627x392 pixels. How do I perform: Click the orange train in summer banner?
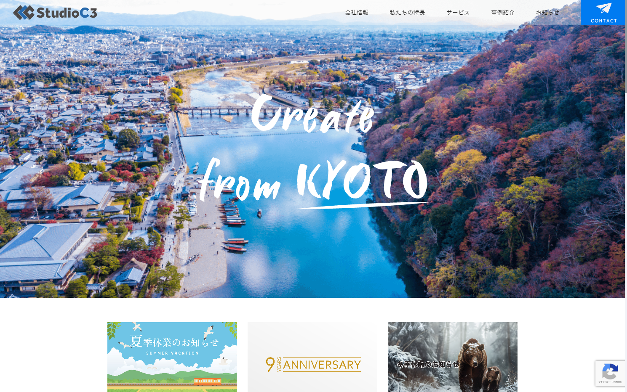pyautogui.click(x=207, y=381)
